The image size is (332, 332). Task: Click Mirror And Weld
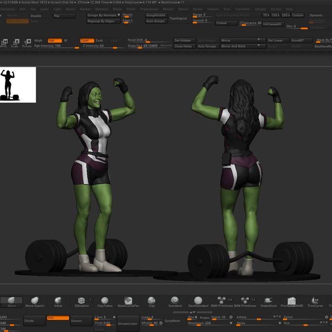tap(243, 46)
